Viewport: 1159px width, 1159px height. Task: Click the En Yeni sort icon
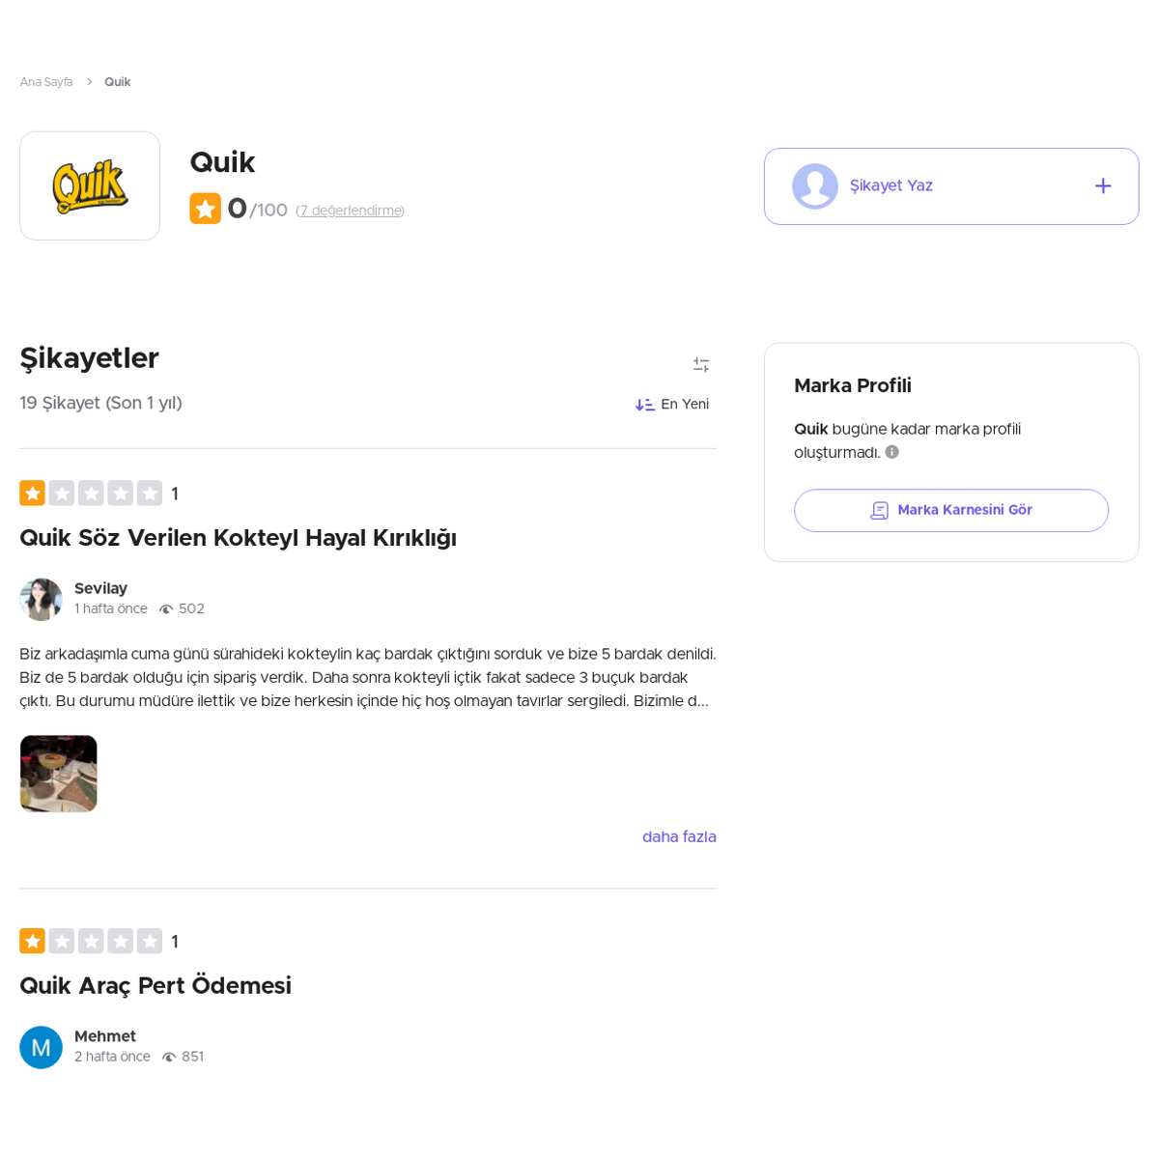pos(644,405)
